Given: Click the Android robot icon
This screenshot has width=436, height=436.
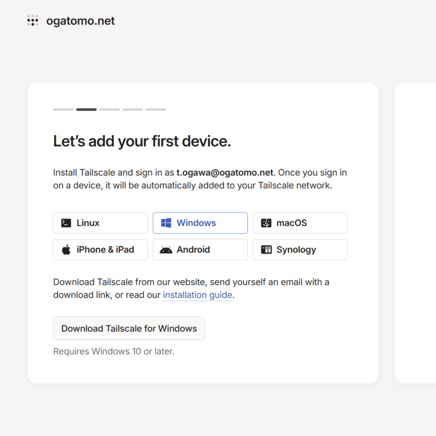Looking at the screenshot, I should (166, 250).
